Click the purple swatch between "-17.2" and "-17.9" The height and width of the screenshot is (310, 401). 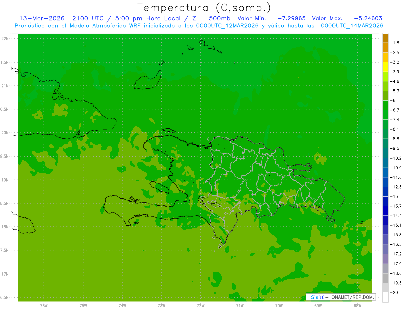385,259
